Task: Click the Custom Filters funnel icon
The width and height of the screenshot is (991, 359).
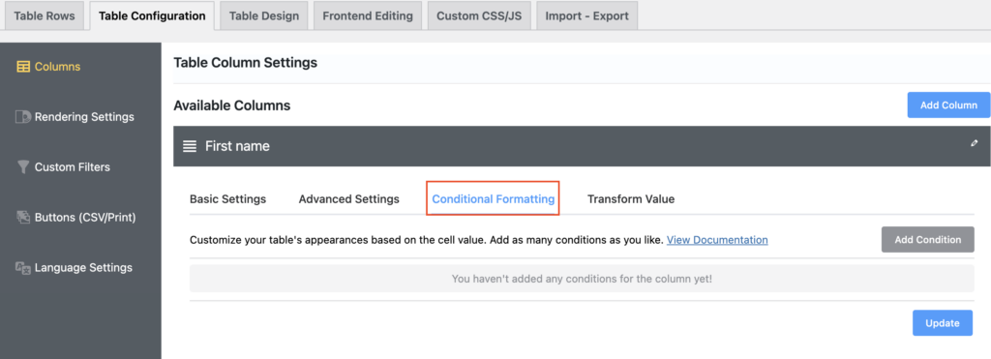Action: 23,166
